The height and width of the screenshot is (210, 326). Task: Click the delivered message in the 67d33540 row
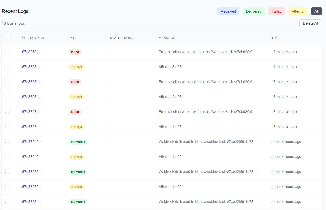click(208, 142)
